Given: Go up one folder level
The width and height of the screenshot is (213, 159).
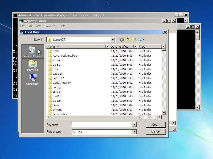Looking at the screenshot, I should pyautogui.click(x=128, y=39).
